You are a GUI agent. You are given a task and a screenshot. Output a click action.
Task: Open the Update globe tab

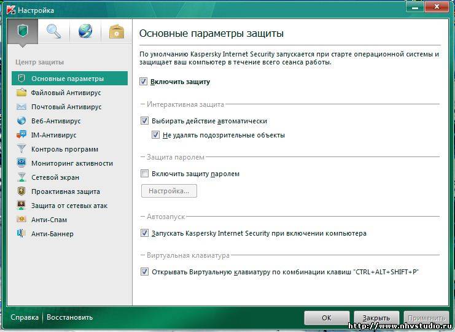[85, 31]
